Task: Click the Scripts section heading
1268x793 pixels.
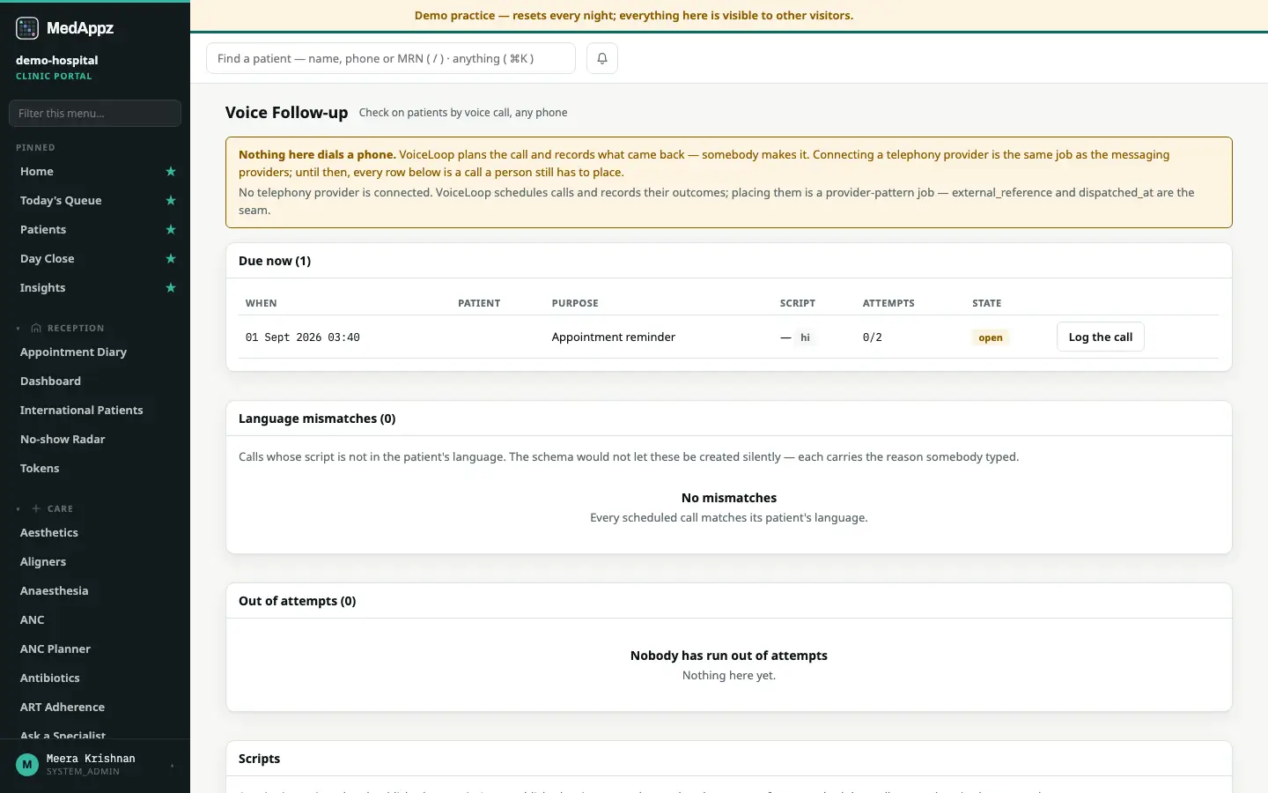Action: 259,759
